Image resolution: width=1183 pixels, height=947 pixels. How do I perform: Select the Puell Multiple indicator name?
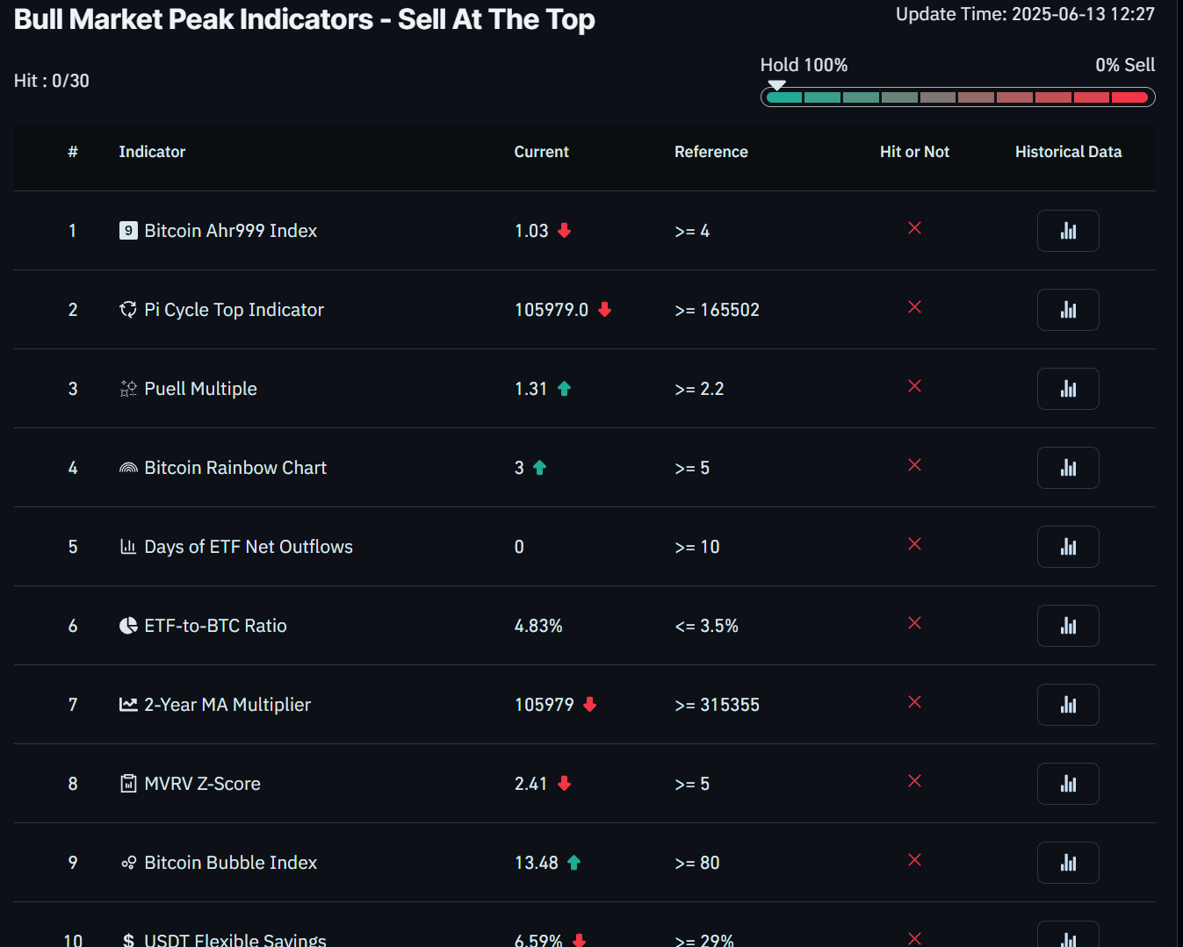[x=200, y=389]
